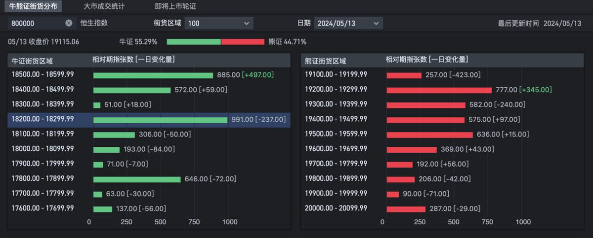This screenshot has width=593, height=238.
Task: Click the 牛证街货区域 column header
Action: pos(32,61)
